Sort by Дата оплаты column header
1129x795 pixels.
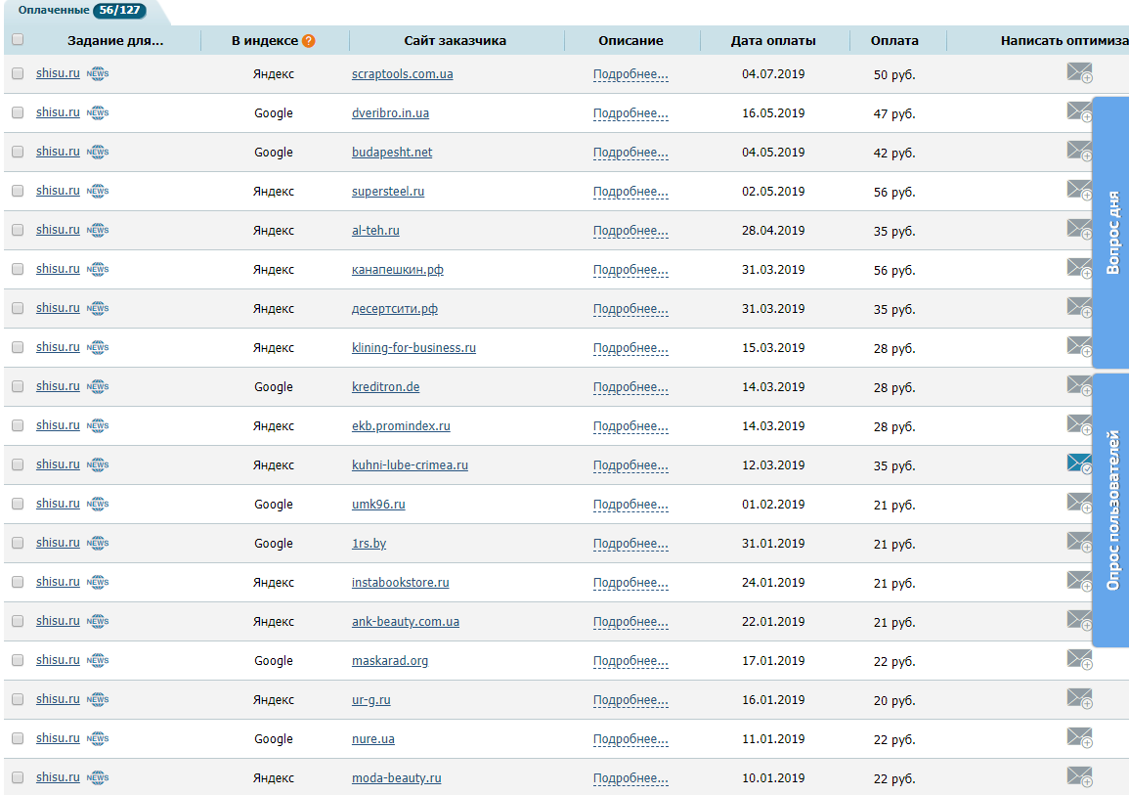(x=773, y=40)
